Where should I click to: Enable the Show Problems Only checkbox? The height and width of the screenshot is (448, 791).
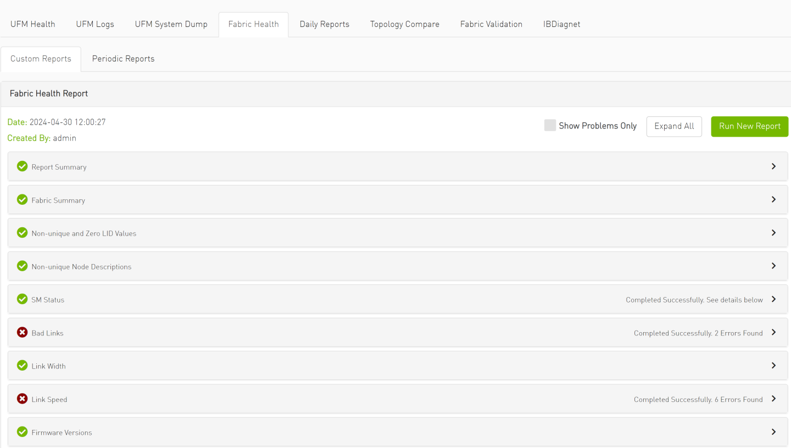click(x=550, y=126)
